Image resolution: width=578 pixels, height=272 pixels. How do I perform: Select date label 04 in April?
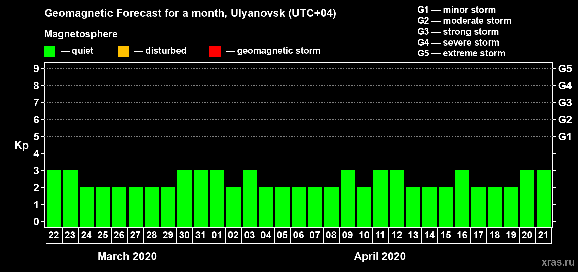[266, 235]
